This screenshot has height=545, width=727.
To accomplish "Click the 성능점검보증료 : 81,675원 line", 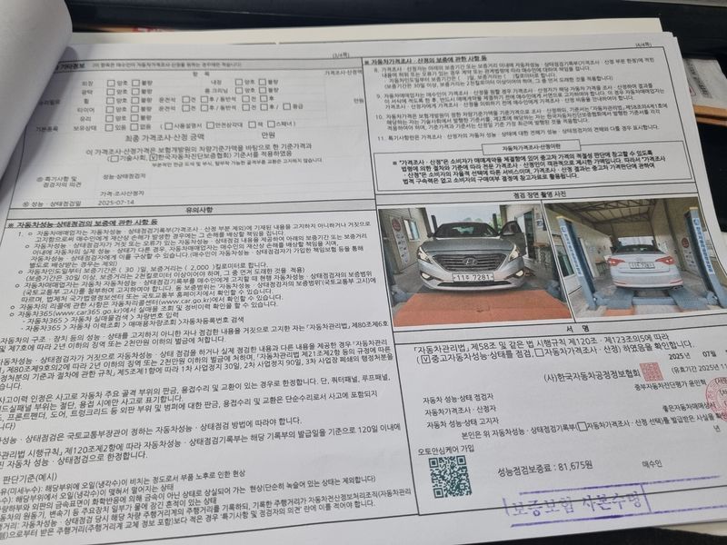I will [544, 469].
